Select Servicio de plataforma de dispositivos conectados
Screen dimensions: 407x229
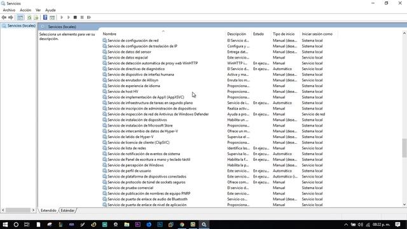(x=147, y=177)
